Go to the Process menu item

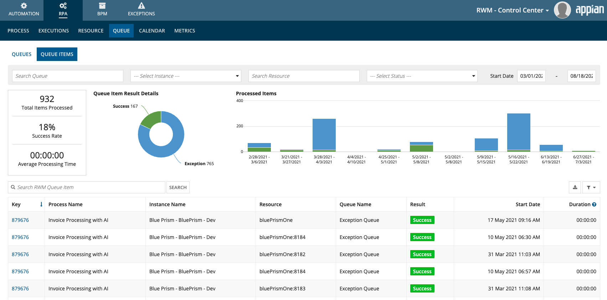pyautogui.click(x=18, y=31)
